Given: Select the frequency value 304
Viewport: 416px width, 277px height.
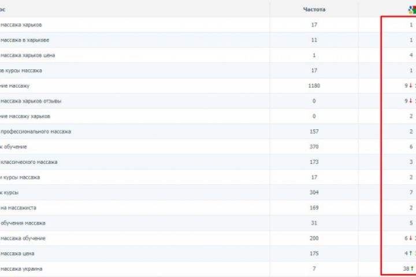Looking at the screenshot, I should 314,192.
